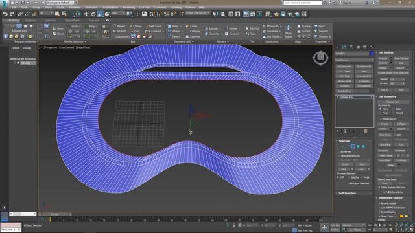Screen dimensions: 415x233
Task: Click the Undo arrow in main toolbar
Action: (5, 14)
